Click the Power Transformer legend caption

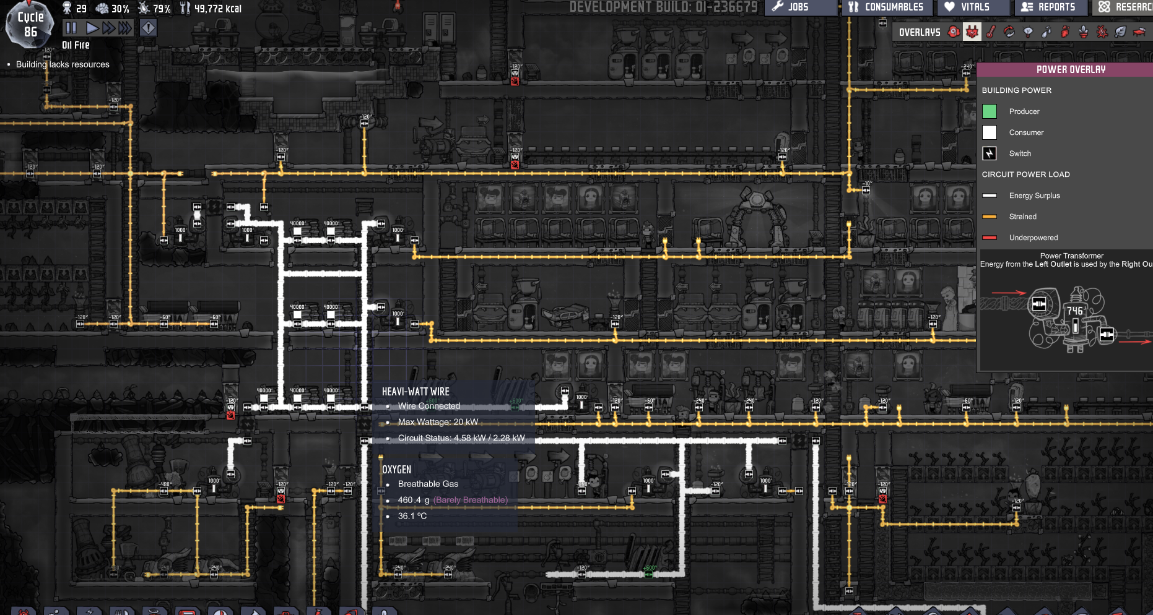(x=1072, y=256)
